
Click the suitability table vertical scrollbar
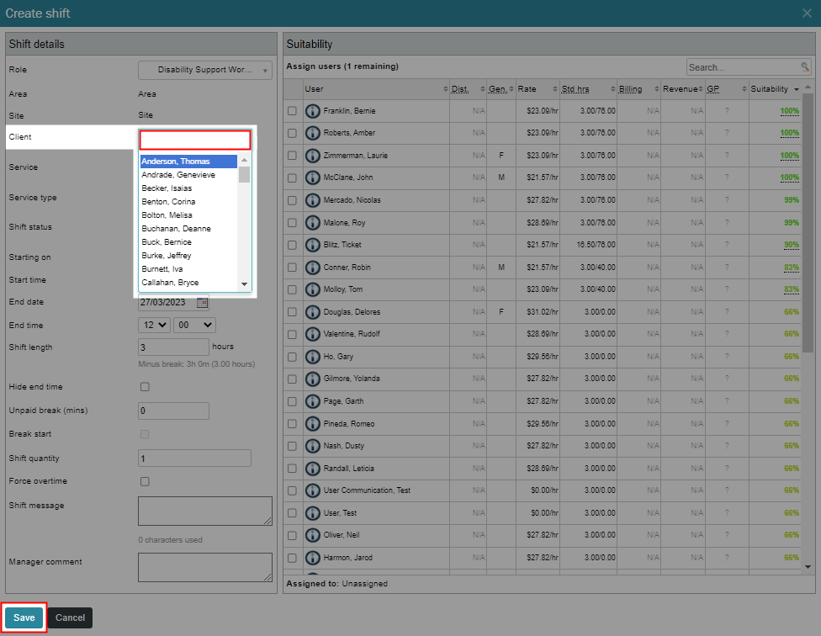pyautogui.click(x=808, y=222)
